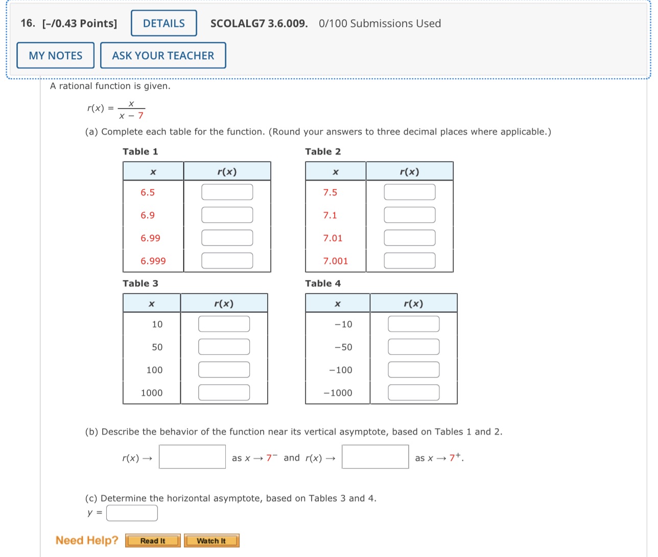
Task: Click the Watch It help button
Action: (212, 540)
